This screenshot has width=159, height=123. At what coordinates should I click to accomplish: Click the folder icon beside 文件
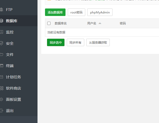[1, 54]
